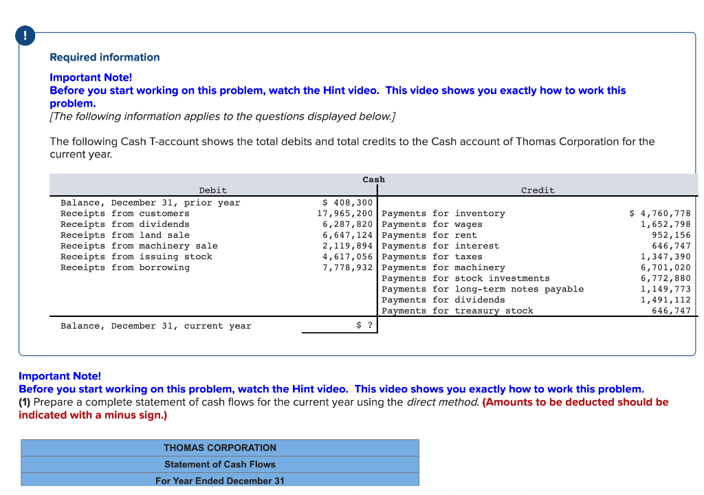Screen dimensions: 704x495
Task: Click the '$ ?' ending balance cell
Action: (364, 324)
